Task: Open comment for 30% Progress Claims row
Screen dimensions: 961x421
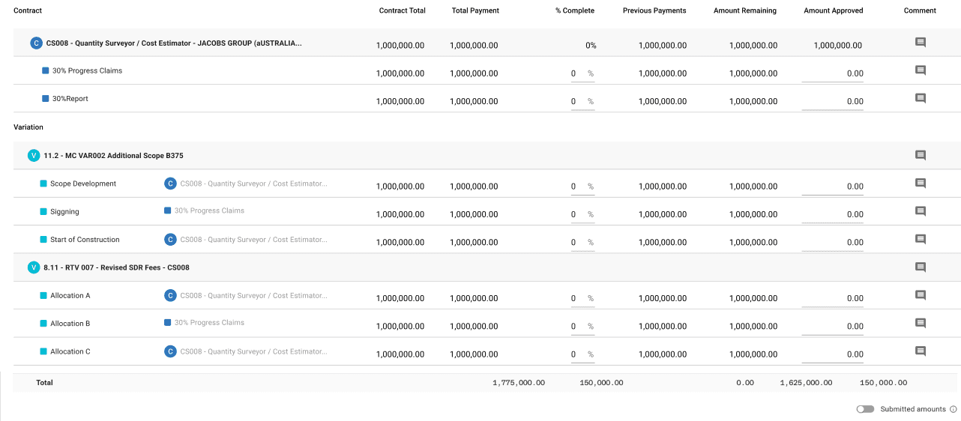Action: tap(921, 70)
